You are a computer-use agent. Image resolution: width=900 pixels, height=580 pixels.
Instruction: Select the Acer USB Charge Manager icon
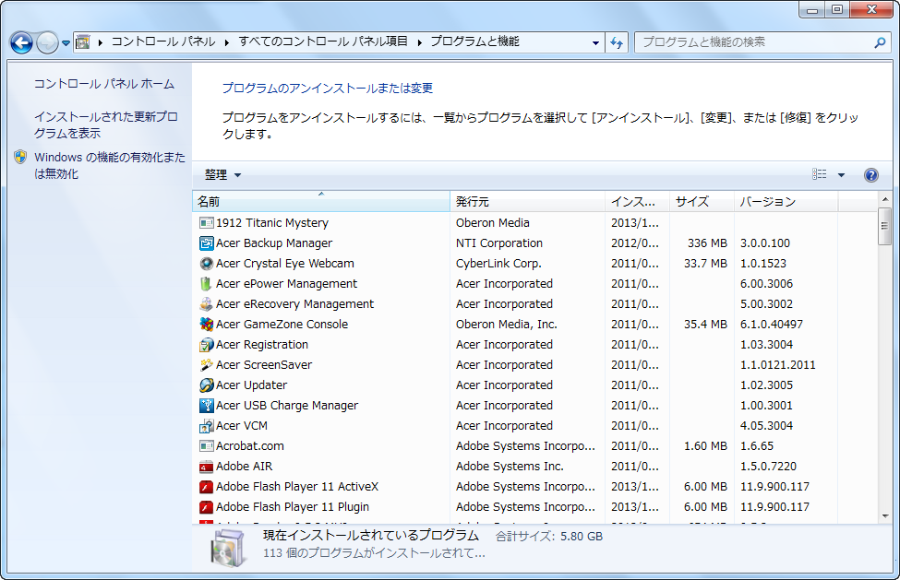(x=206, y=406)
